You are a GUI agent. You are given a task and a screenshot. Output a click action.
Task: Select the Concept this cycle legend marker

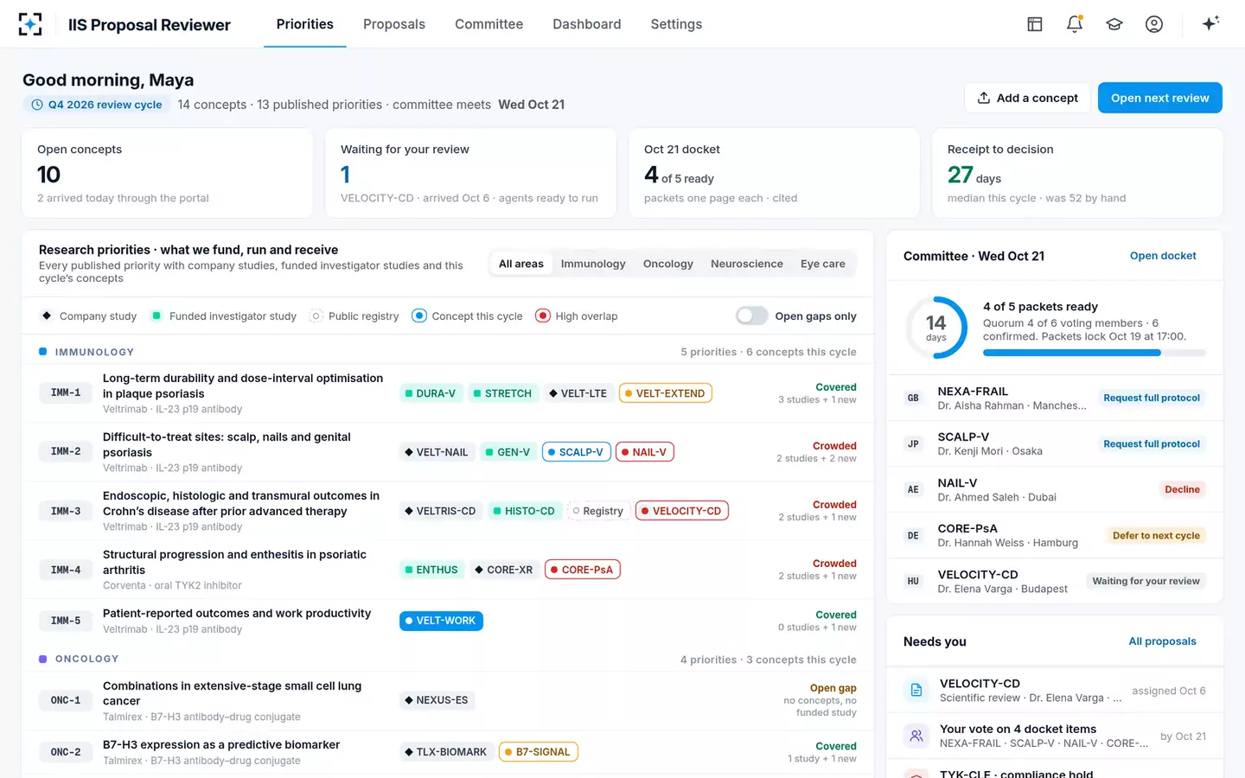click(x=419, y=316)
